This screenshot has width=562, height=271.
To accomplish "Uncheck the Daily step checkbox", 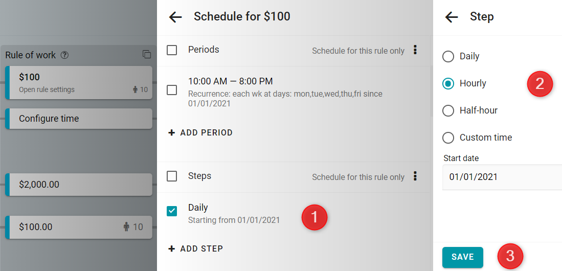I will point(172,211).
